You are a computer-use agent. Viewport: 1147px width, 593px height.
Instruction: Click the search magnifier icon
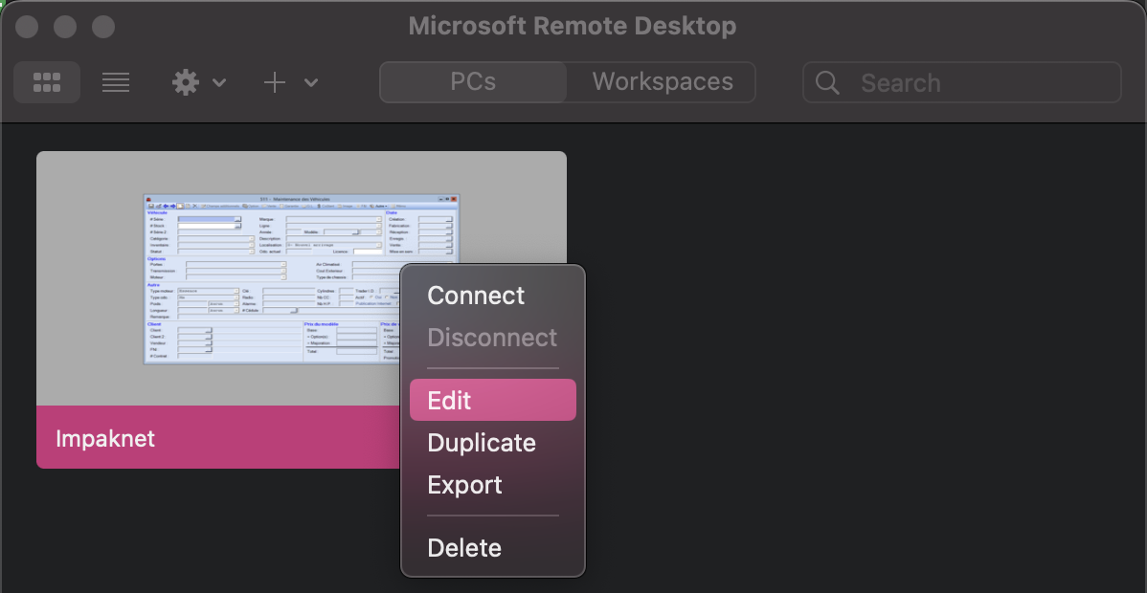[x=827, y=82]
